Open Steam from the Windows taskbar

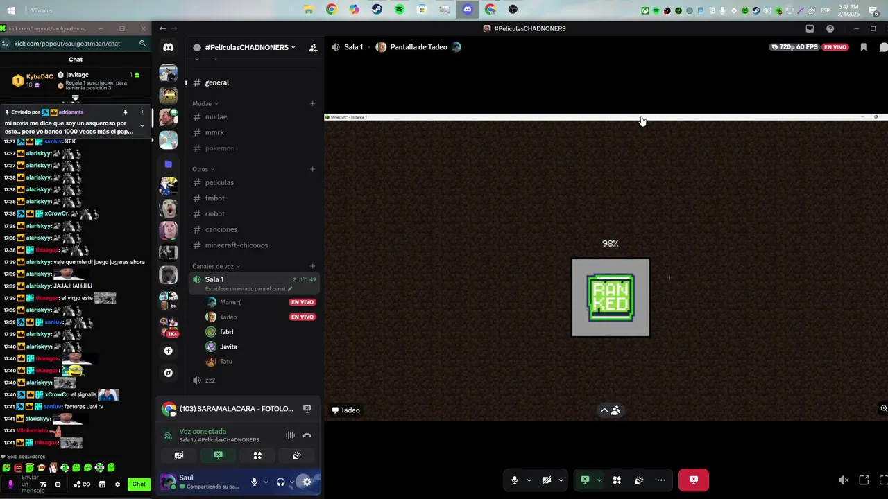point(377,10)
